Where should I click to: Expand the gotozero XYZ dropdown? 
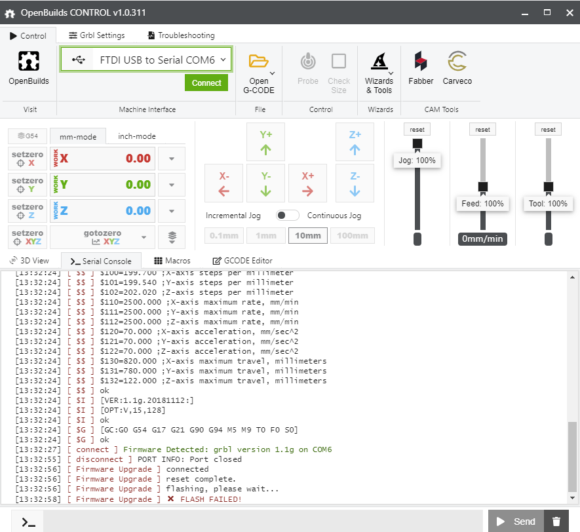point(144,237)
